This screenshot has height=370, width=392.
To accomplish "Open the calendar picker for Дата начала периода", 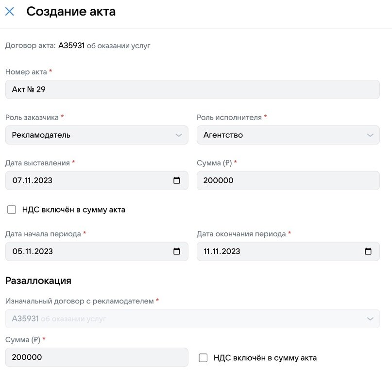I will 177,251.
